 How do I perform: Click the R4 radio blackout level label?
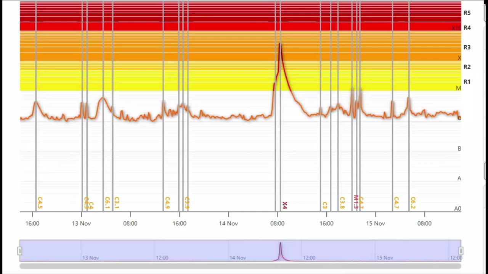coord(467,28)
